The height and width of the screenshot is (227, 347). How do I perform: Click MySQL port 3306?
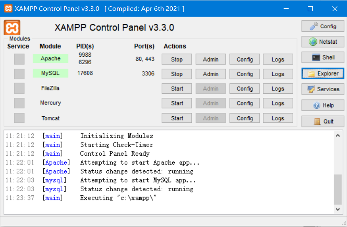click(148, 74)
